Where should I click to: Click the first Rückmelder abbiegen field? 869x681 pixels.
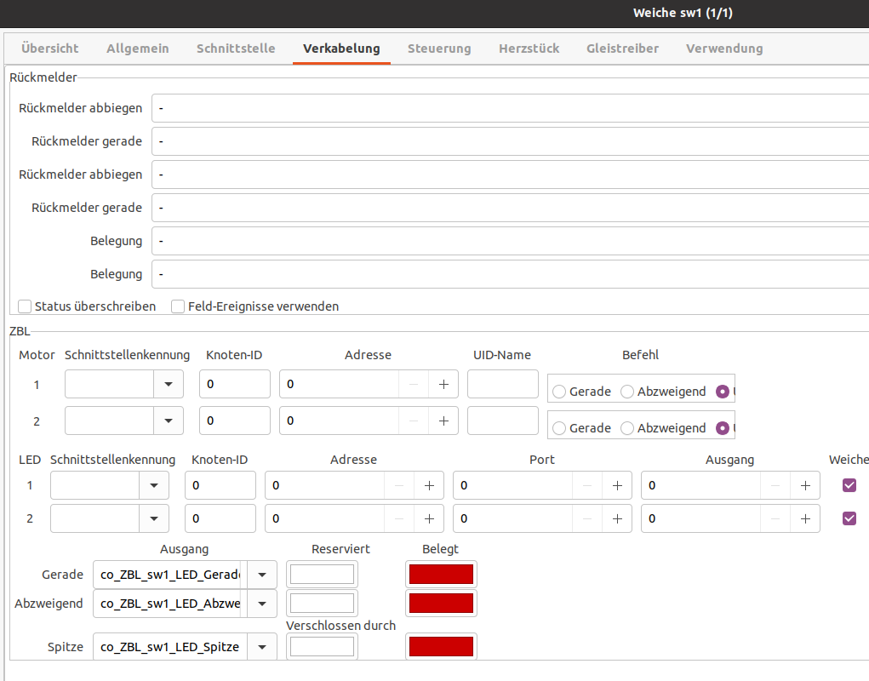coord(511,108)
